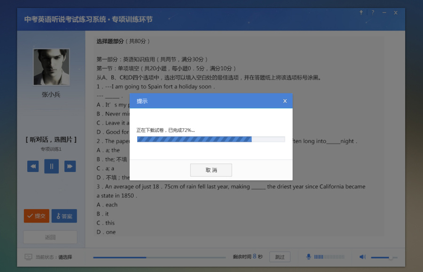Click the profile photo of 张小兵
Viewport: 423px width, 272px height.
coord(51,67)
